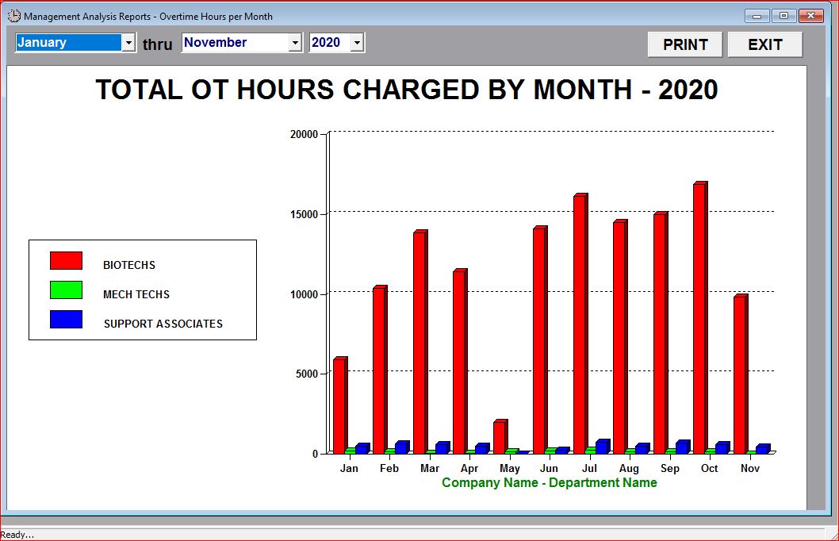This screenshot has height=541, width=839.
Task: Select the blue January Support Associates bar
Action: pos(362,448)
